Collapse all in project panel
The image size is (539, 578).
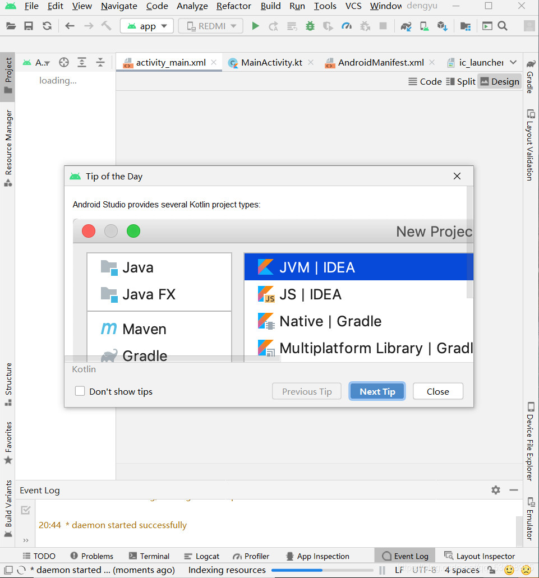click(100, 62)
